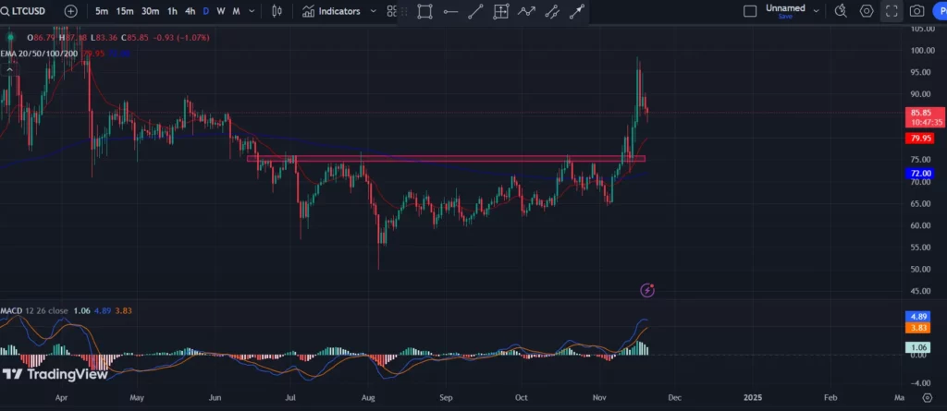The width and height of the screenshot is (947, 411).
Task: Switch to the 15m timeframe
Action: point(125,11)
